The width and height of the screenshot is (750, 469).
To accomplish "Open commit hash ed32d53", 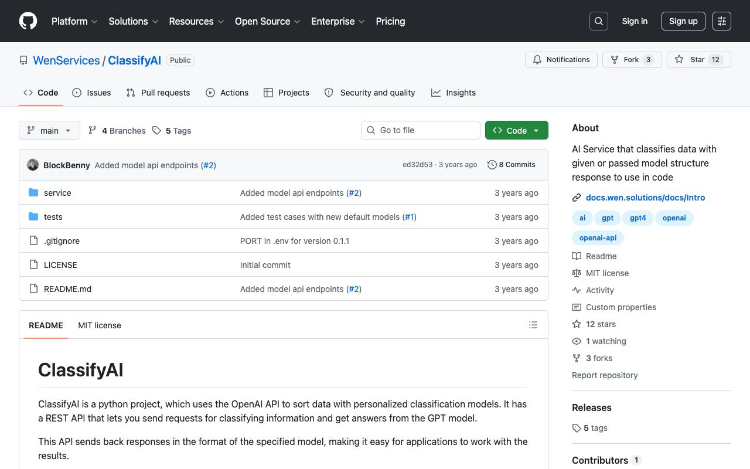I will point(417,165).
